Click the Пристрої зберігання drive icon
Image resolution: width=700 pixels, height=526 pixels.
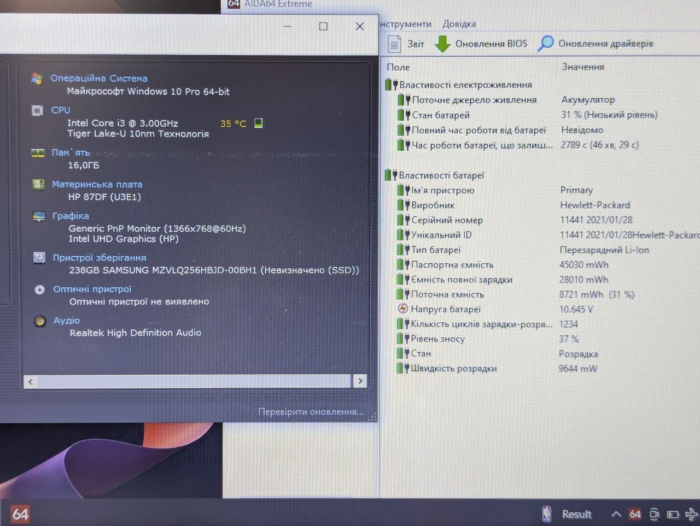pos(39,258)
